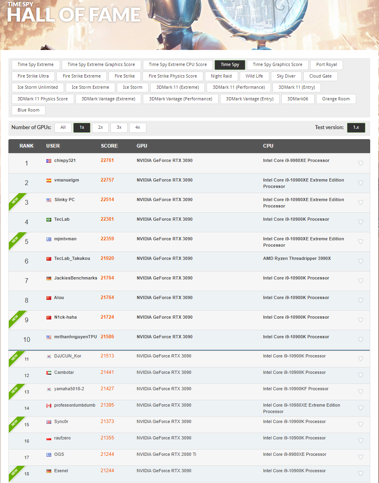Select test version 1.x
This screenshot has height=483, width=379.
tap(356, 128)
